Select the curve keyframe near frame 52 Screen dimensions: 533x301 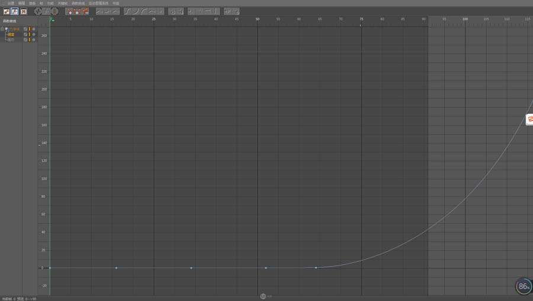coord(266,268)
